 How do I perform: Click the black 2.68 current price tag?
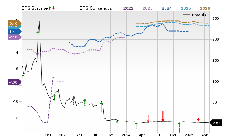[x=216, y=123]
